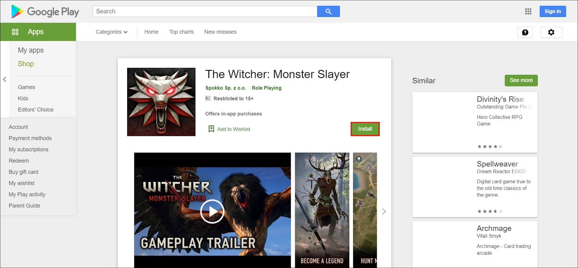This screenshot has width=578, height=268.
Task: Open the help question mark icon
Action: pyautogui.click(x=525, y=32)
